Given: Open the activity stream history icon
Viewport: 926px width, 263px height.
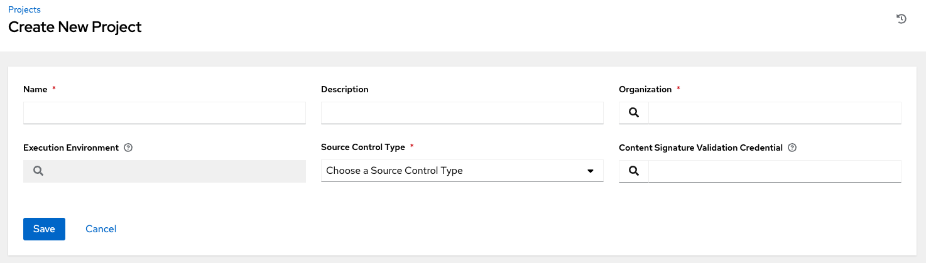Looking at the screenshot, I should coord(901,19).
